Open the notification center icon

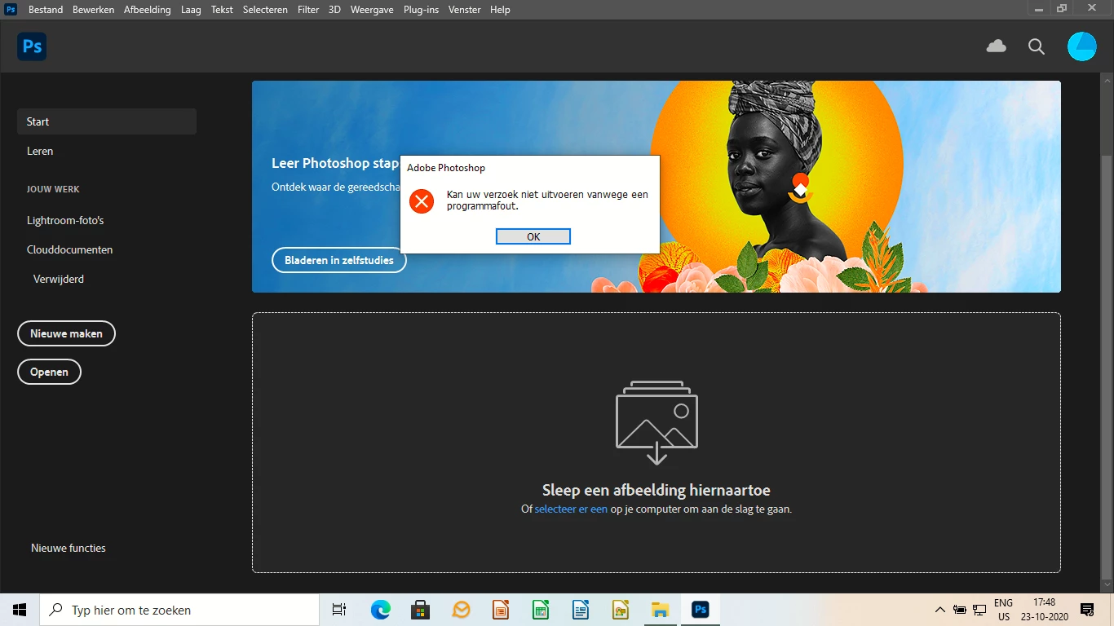pyautogui.click(x=1087, y=610)
